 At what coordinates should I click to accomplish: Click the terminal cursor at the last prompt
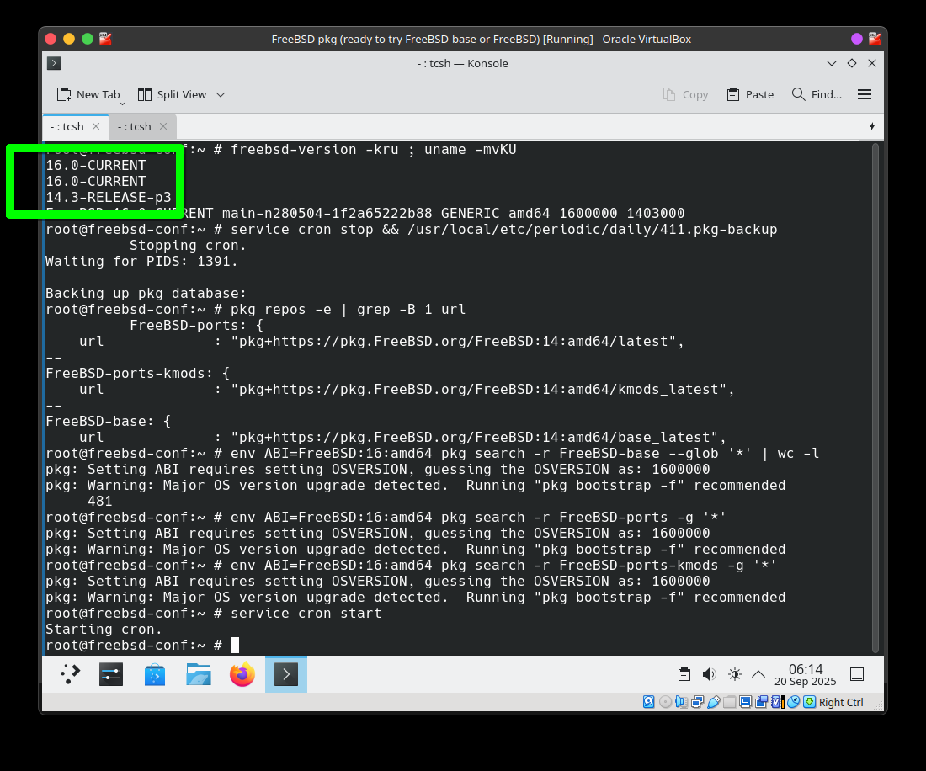235,646
